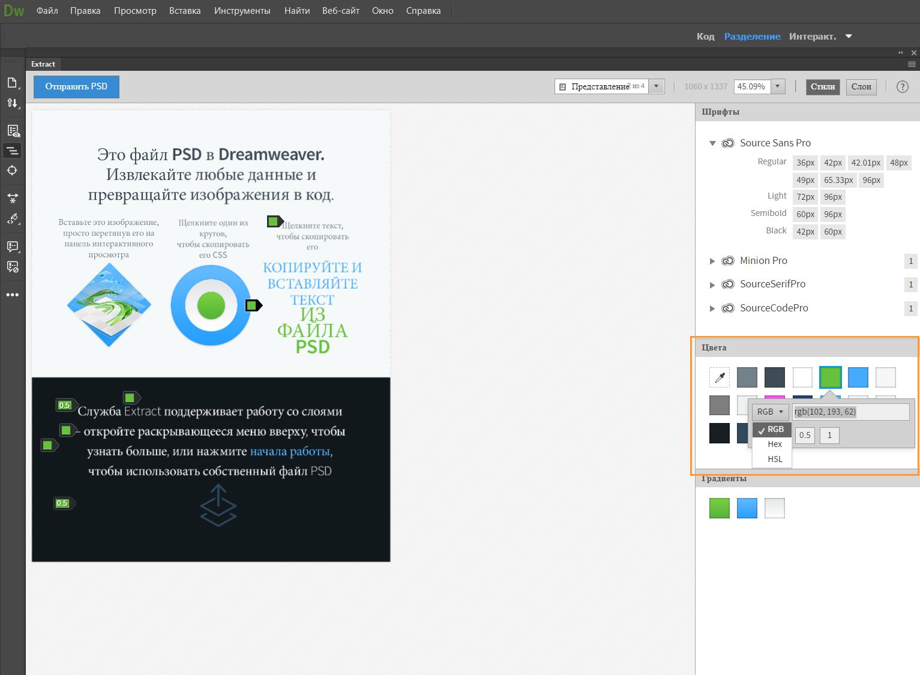
Task: Click the green tag marker right of blue circle
Action: click(x=253, y=305)
